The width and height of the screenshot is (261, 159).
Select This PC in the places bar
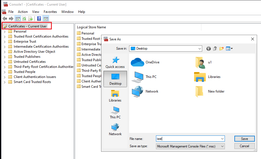tap(115, 113)
